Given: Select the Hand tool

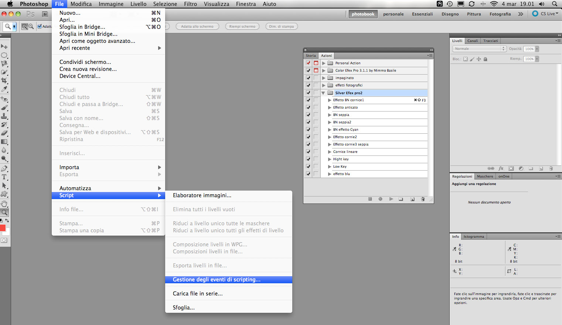Looking at the screenshot, I should (x=4, y=204).
